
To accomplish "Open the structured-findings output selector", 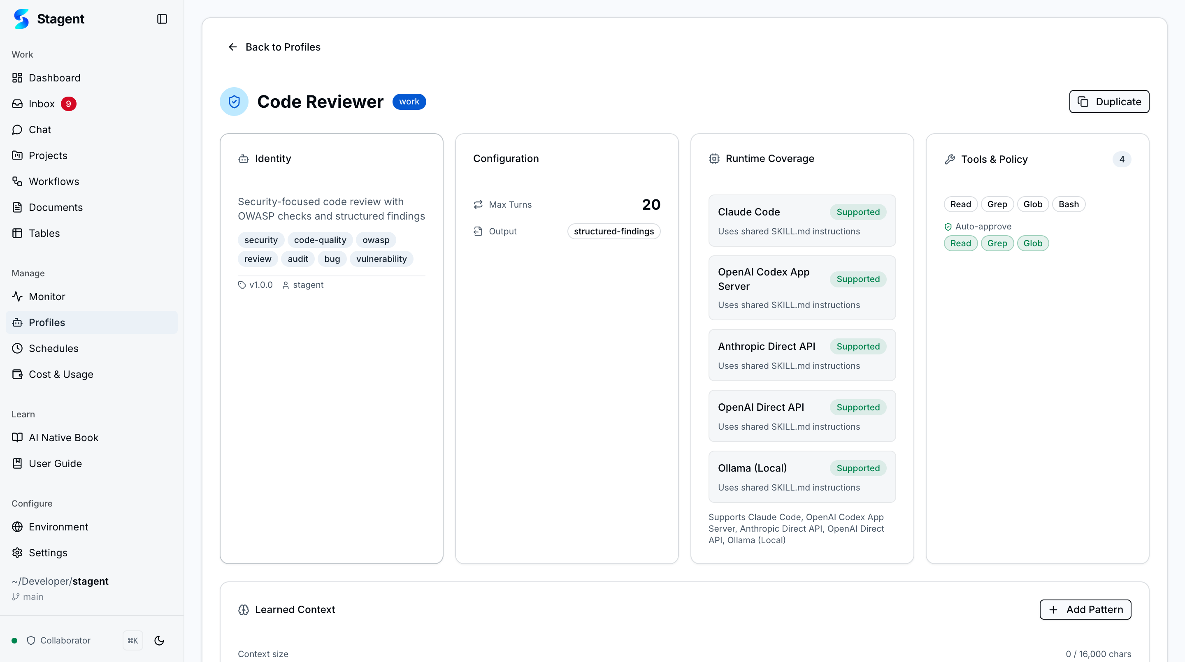I will (613, 231).
